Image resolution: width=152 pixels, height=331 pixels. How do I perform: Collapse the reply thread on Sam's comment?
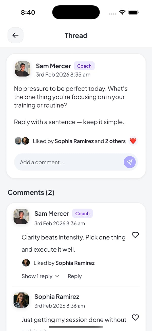pyautogui.click(x=37, y=276)
